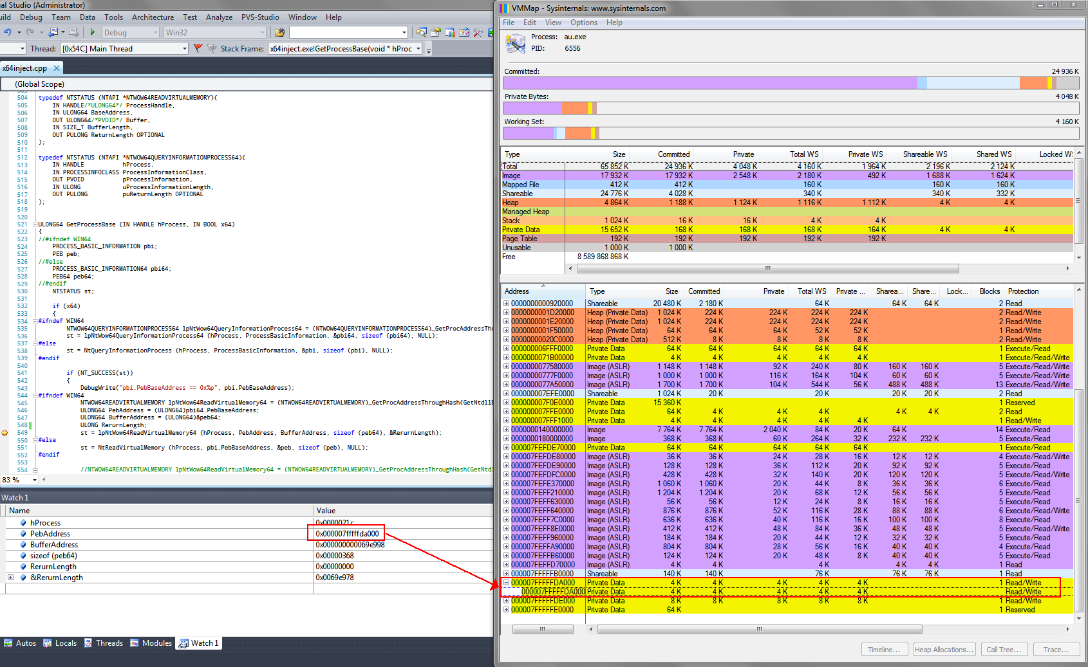The image size is (1088, 667).
Task: Select the orange Heap row in summary
Action: [x=787, y=203]
